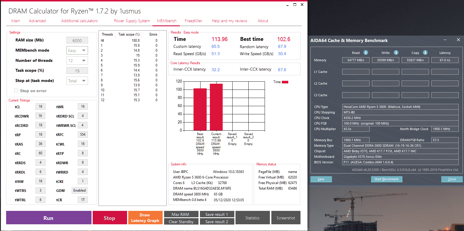Screen dimensions: 464x231
Task: Click the Copy info icon in AIDA64
Action: tap(425, 52)
